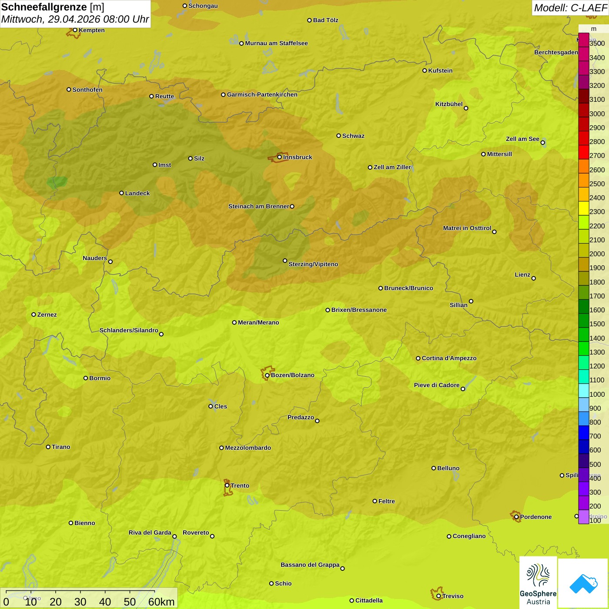Viewport: 609px width, 609px height.
Task: Click the 60km scale bar label
Action: click(161, 602)
